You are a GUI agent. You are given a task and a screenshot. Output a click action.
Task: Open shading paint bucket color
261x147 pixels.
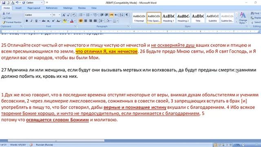(x=108, y=21)
